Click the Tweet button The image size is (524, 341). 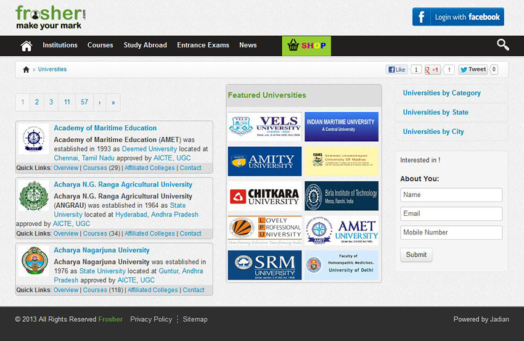point(473,70)
